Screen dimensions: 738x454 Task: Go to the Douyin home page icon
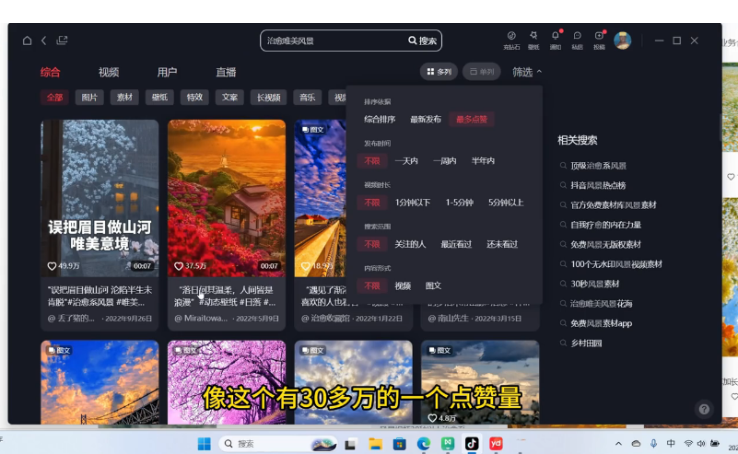click(28, 41)
